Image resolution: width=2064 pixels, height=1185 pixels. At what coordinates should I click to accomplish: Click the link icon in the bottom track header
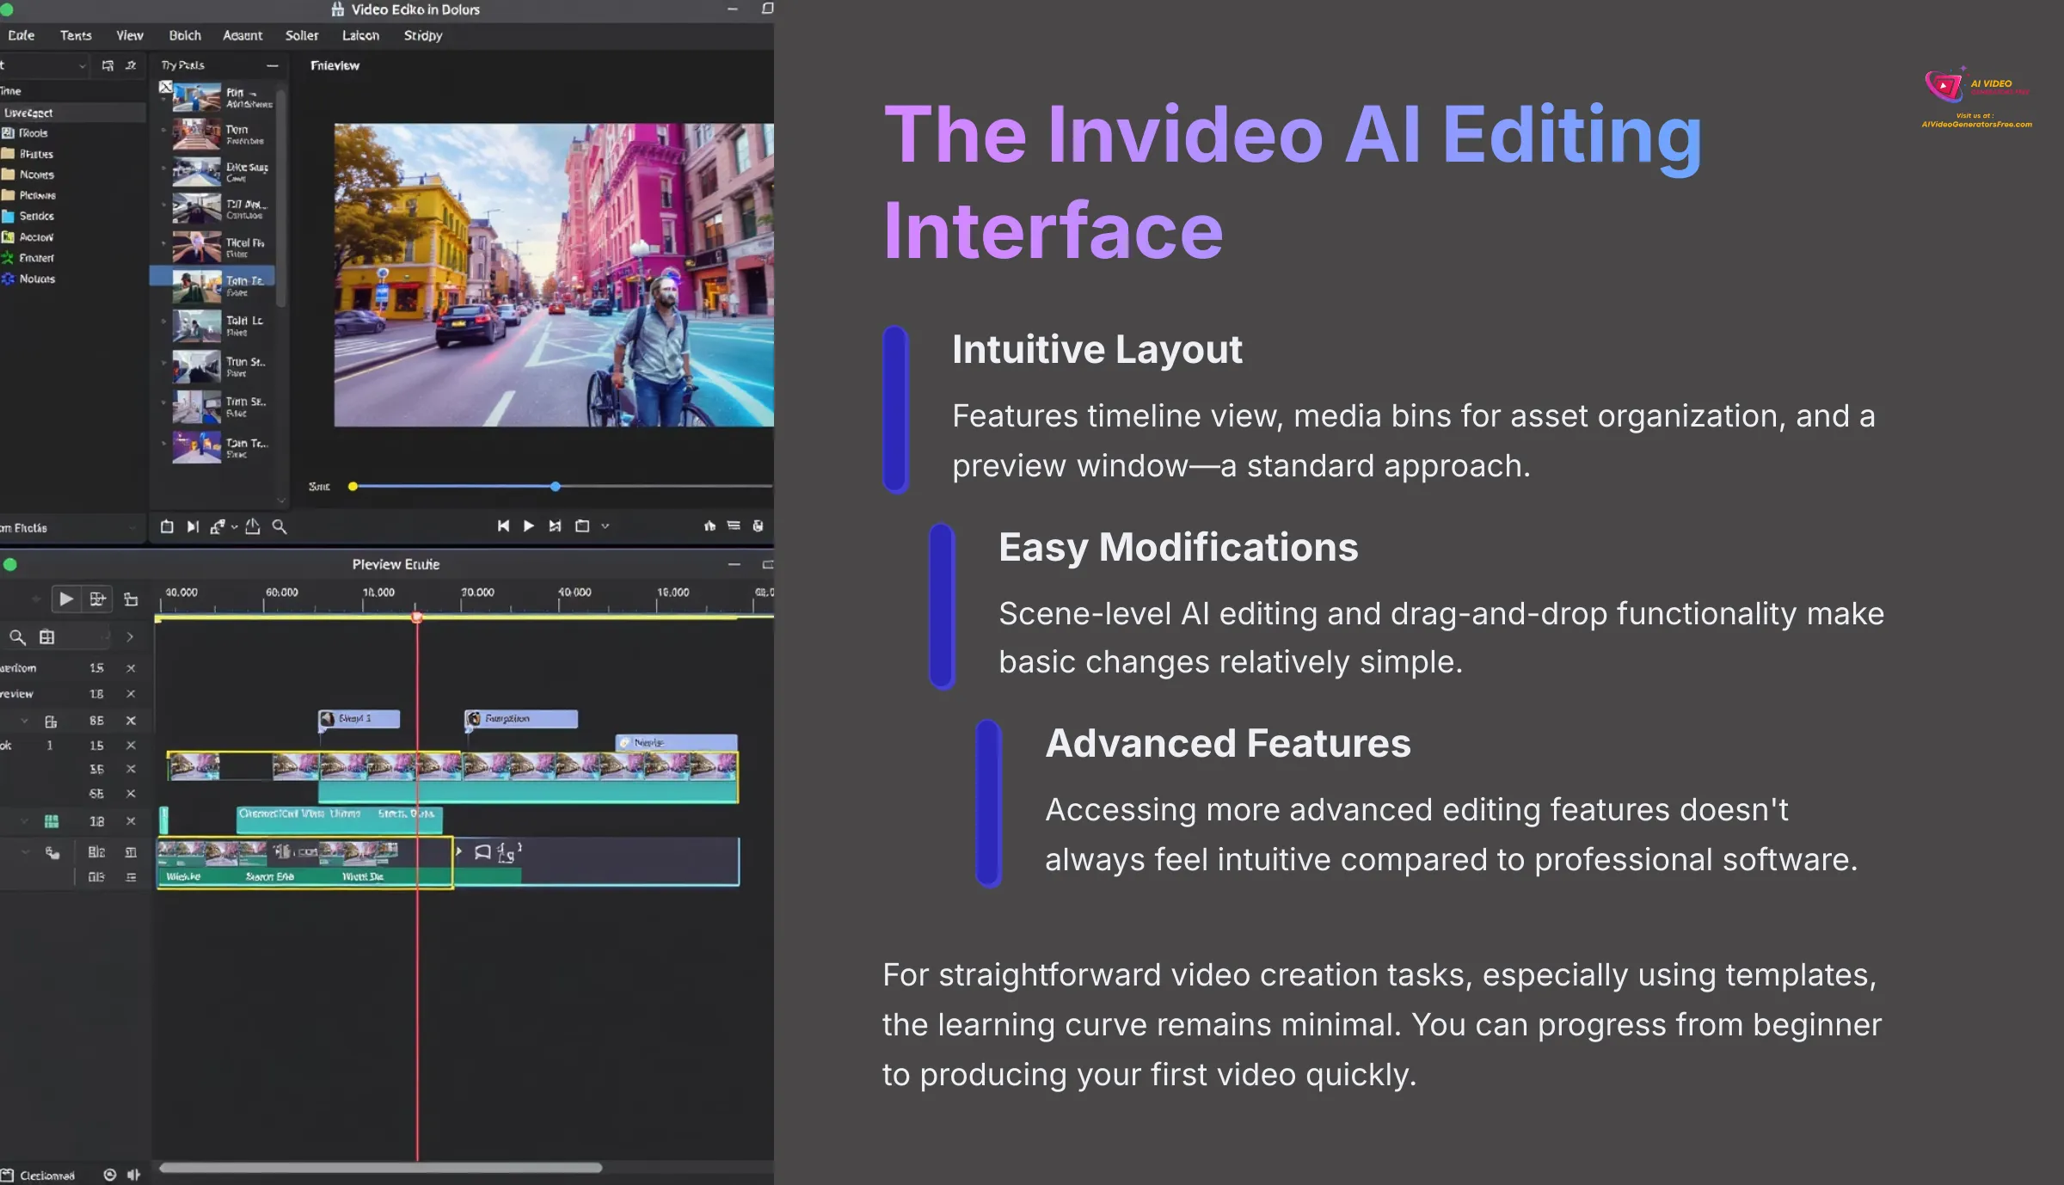pos(52,852)
